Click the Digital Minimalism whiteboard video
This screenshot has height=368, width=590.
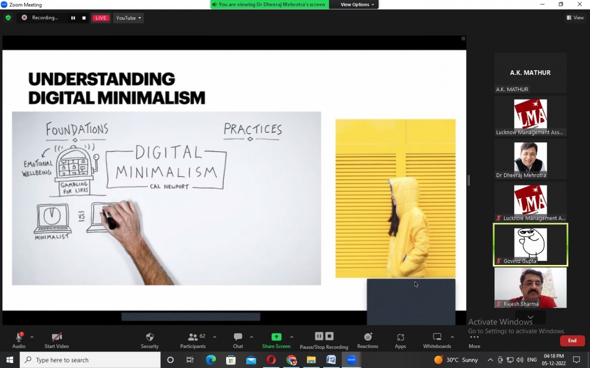tap(166, 198)
